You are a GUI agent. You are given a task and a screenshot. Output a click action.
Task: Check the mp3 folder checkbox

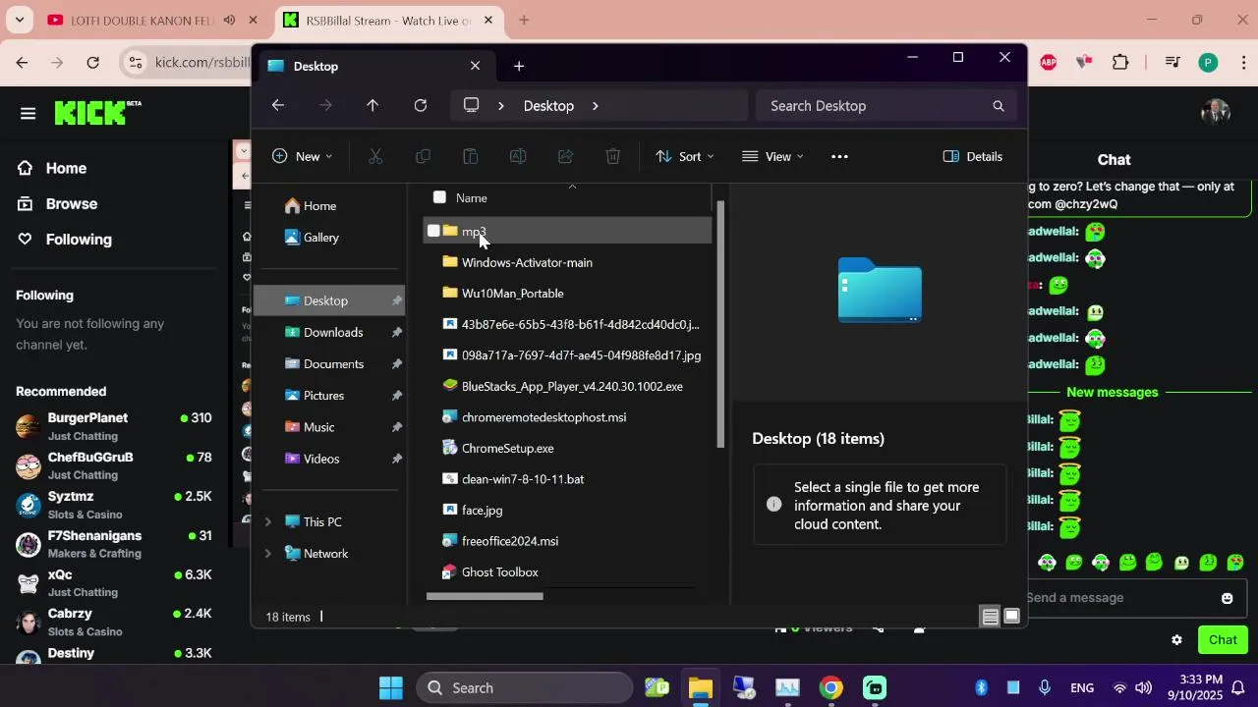pyautogui.click(x=433, y=231)
